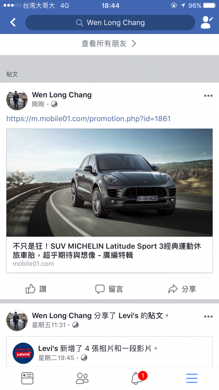This screenshot has height=390, width=219.
Task: Open the Porsche SUV article image
Action: tap(109, 183)
